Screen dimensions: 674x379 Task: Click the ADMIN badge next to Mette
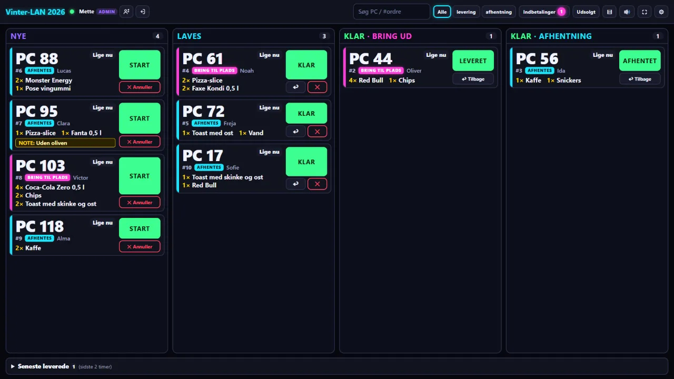coord(107,12)
